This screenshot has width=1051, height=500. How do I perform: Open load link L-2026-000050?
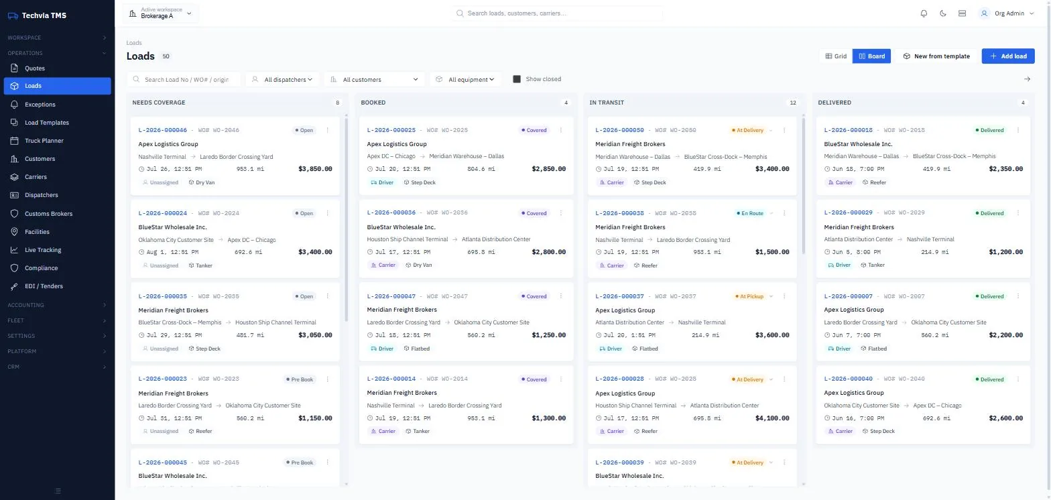[x=619, y=130]
